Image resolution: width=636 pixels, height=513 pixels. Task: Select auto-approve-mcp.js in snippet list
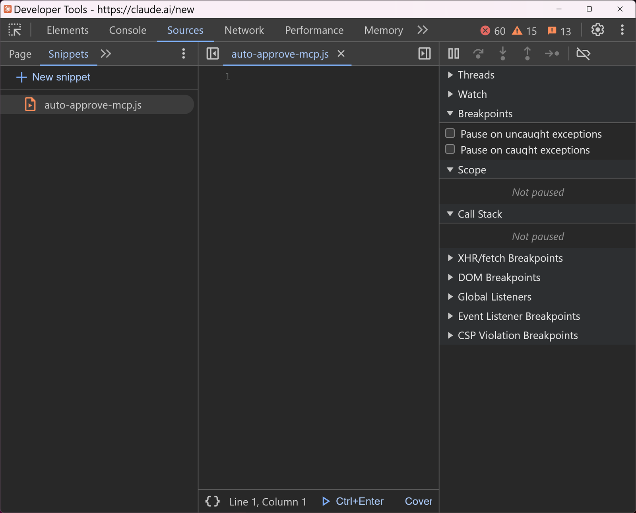(x=97, y=105)
